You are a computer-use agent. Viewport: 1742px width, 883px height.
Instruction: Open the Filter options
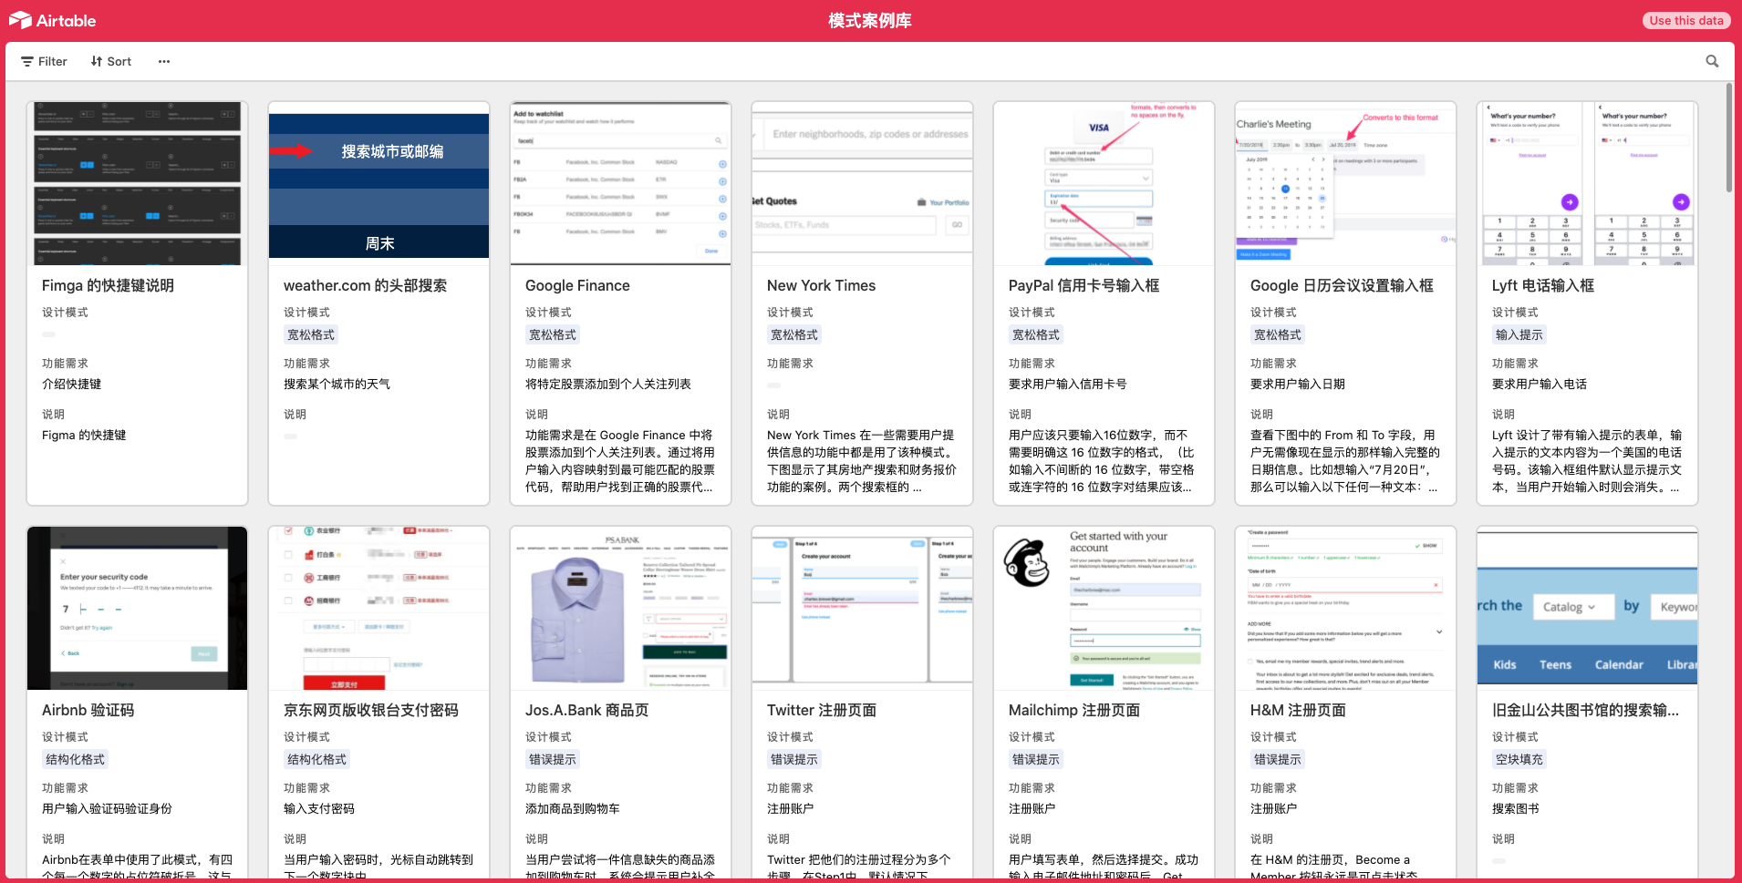click(44, 61)
